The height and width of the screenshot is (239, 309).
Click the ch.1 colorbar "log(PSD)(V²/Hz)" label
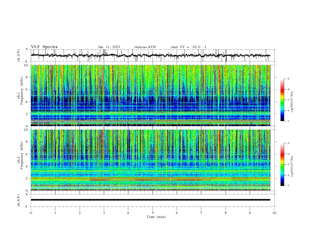[x=292, y=102]
